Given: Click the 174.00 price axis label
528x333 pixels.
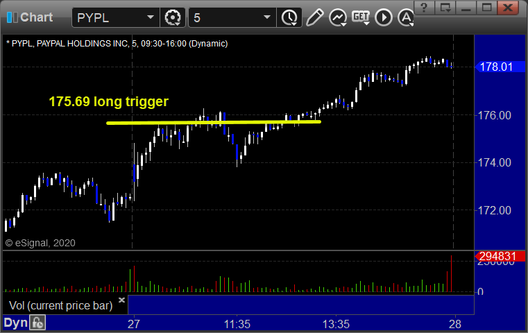Looking at the screenshot, I should coord(494,162).
